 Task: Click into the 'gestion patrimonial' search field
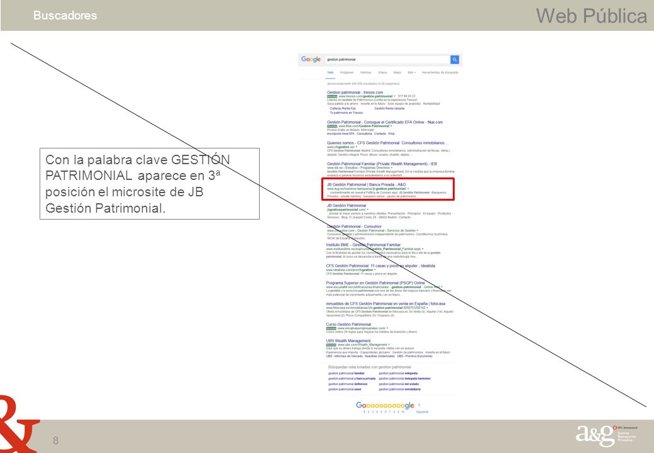point(387,60)
